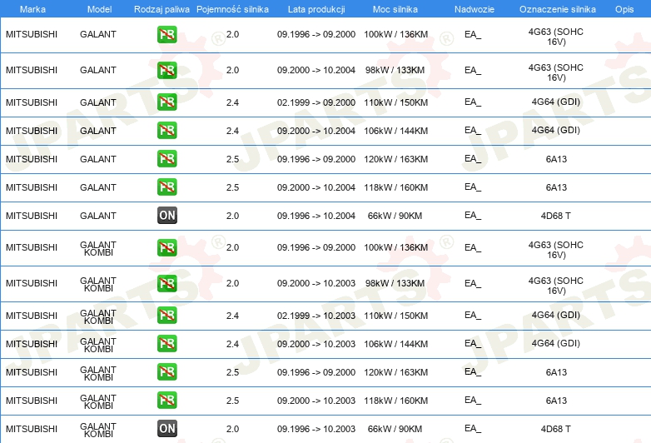
Task: Click diesel ON icon for Galant 09.1996 -> 10.2004
Action: click(x=166, y=216)
